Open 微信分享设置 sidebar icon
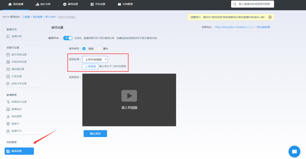 coord(8,84)
